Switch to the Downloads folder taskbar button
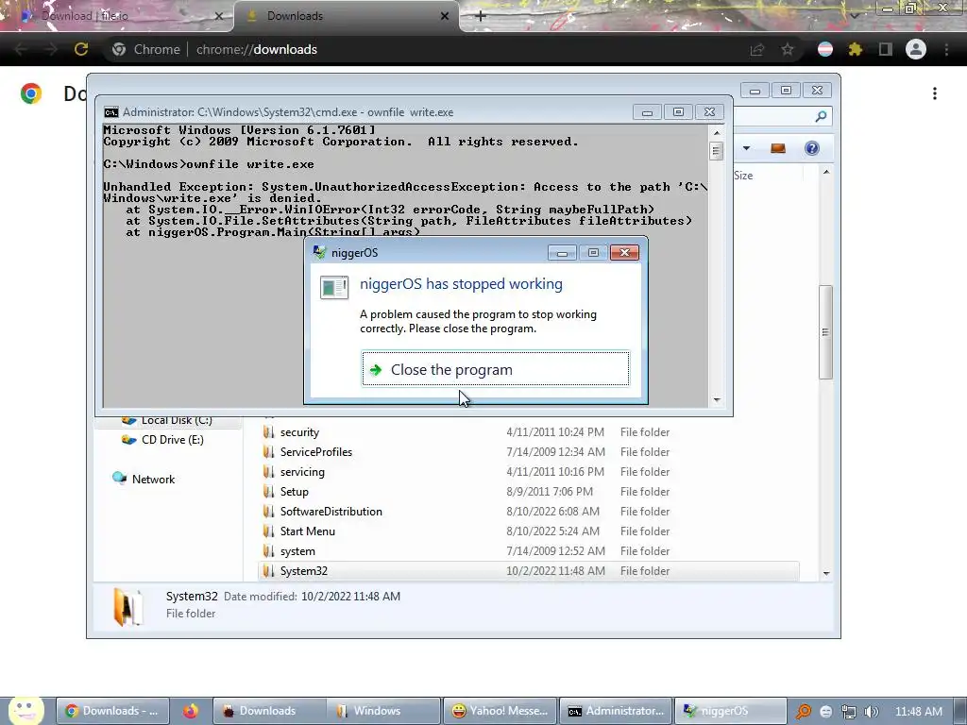This screenshot has width=967, height=725. [267, 711]
